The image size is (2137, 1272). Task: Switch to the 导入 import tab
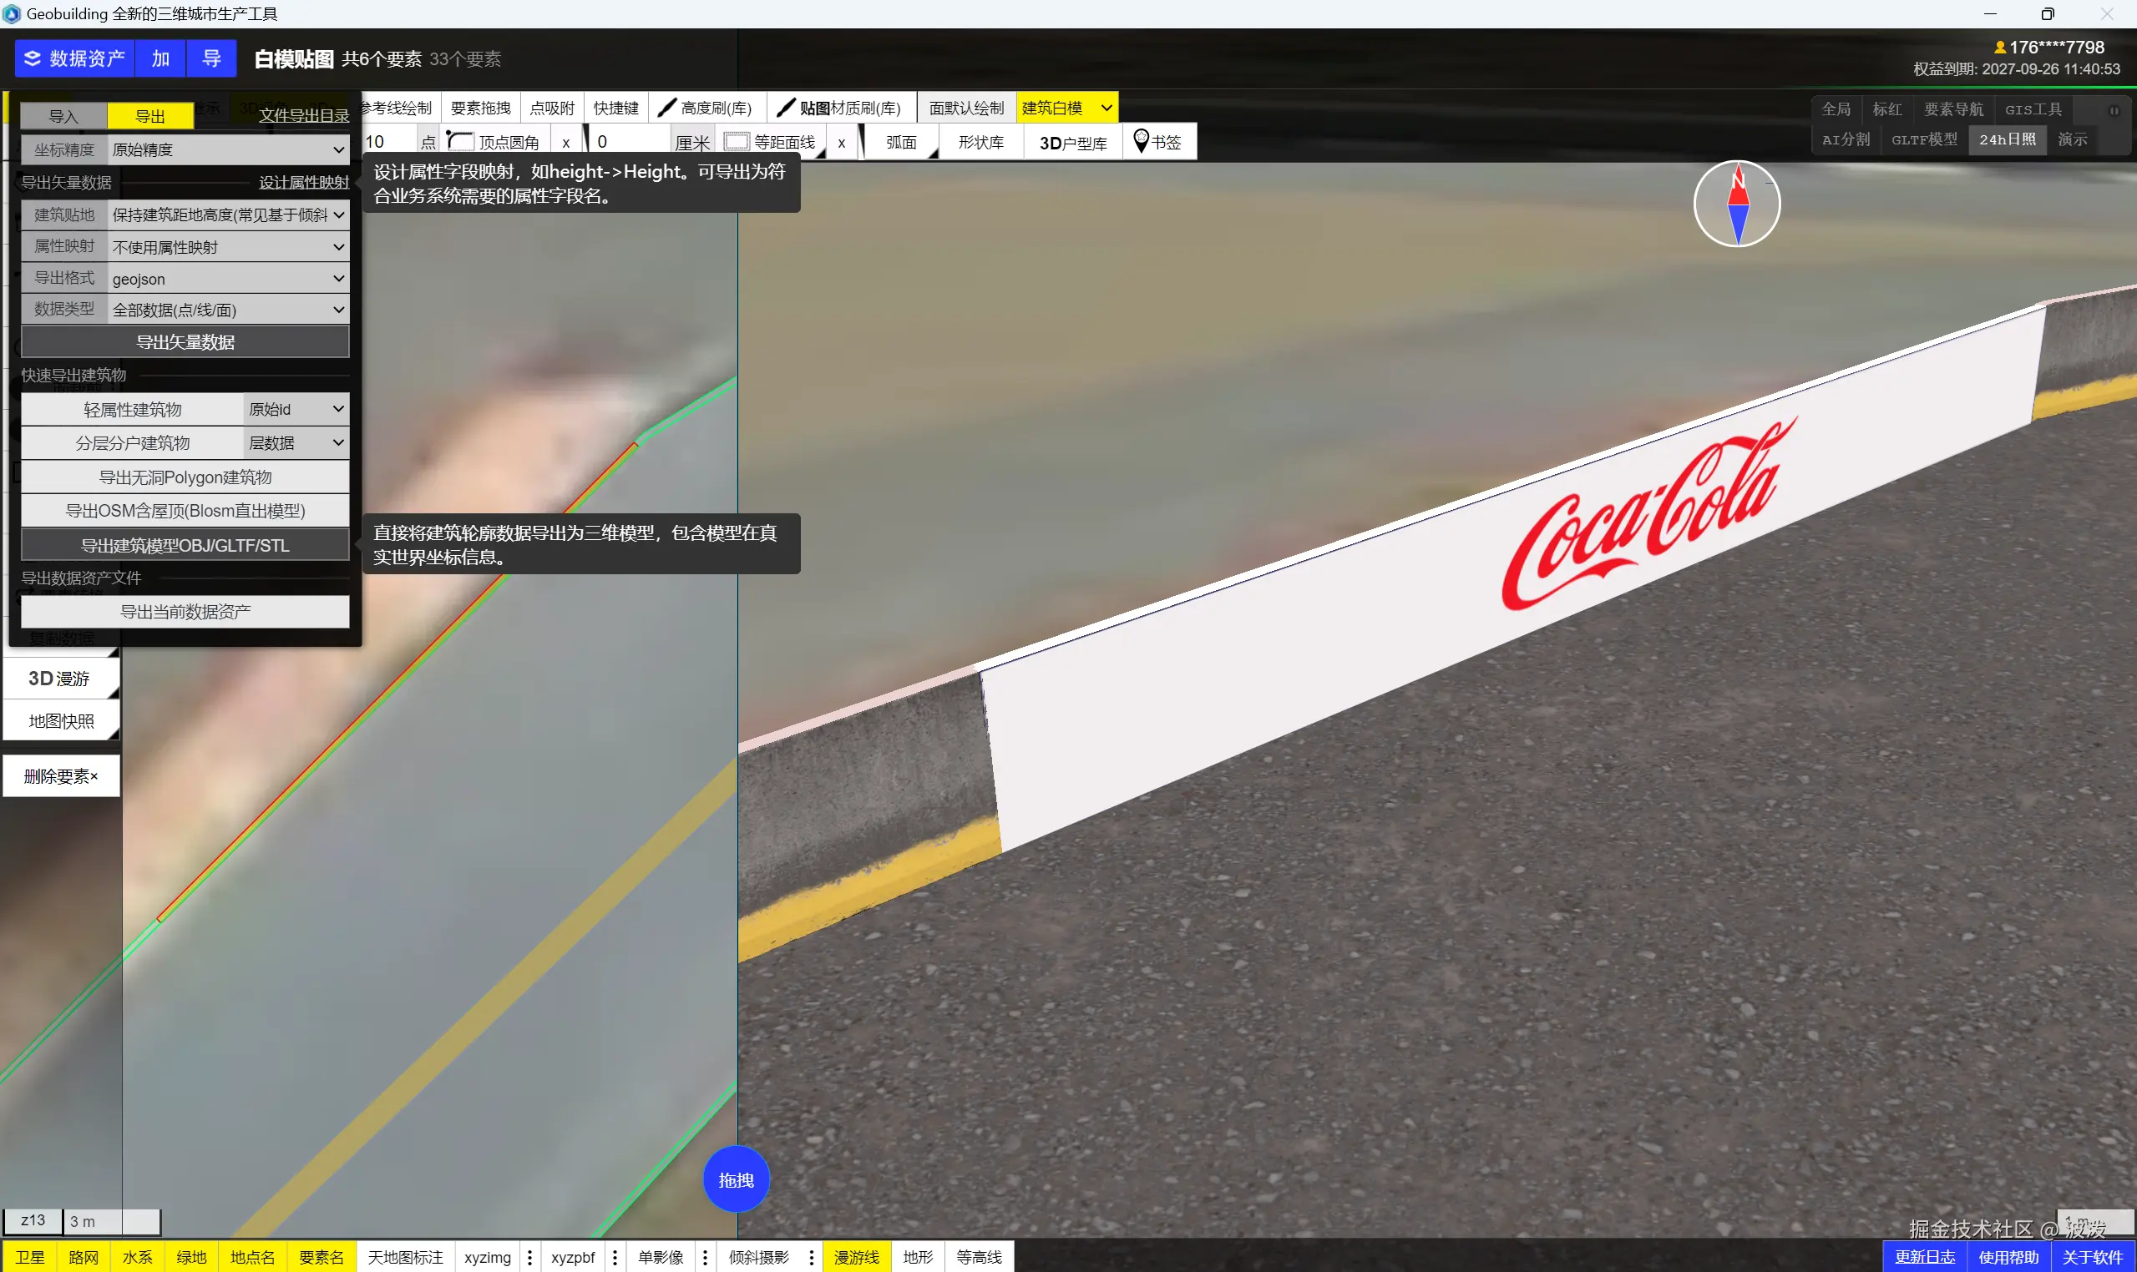[63, 116]
